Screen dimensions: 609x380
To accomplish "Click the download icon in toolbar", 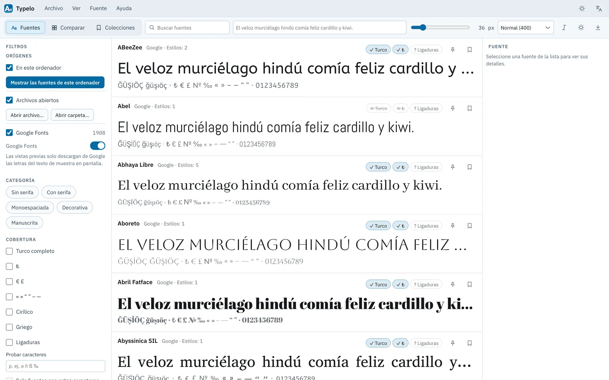I will 598,28.
